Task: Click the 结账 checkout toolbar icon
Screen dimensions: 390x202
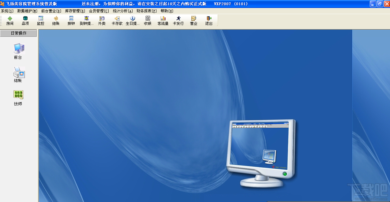Action: (x=56, y=21)
